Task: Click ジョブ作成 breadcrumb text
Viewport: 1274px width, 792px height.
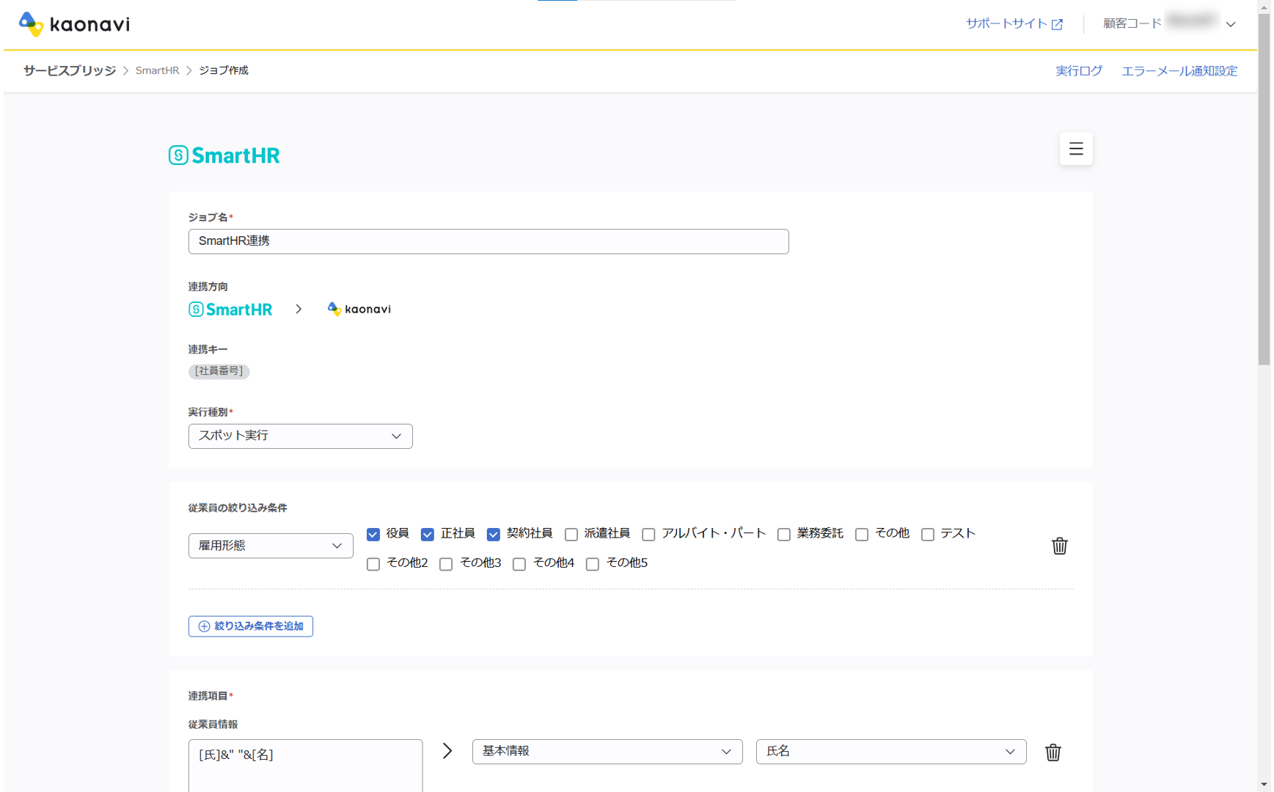Action: coord(224,70)
